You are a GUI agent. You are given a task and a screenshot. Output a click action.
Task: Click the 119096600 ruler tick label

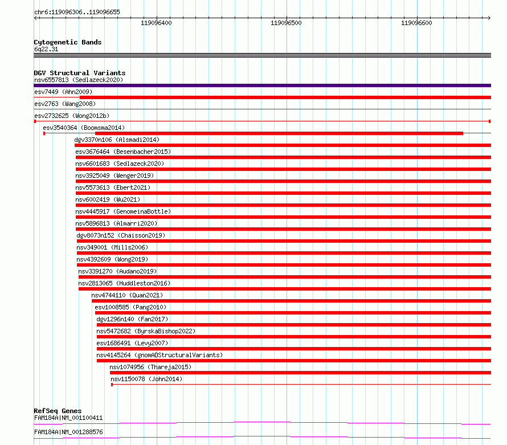point(416,23)
